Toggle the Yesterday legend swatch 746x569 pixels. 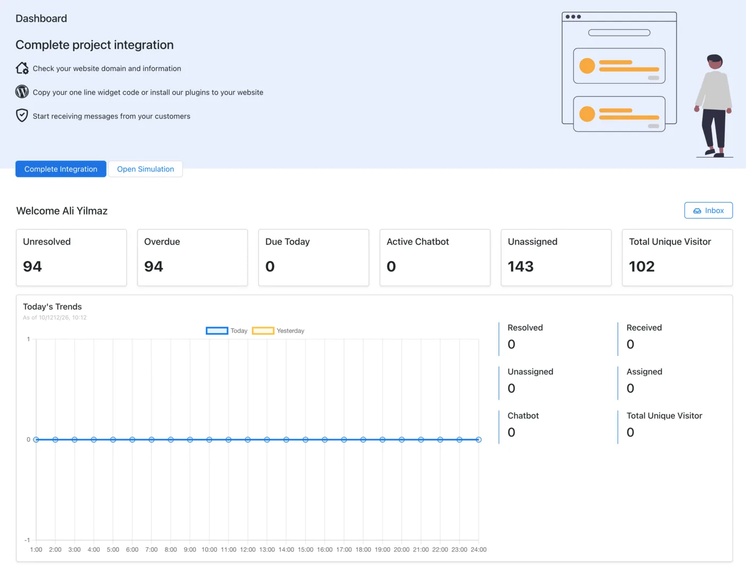[263, 331]
